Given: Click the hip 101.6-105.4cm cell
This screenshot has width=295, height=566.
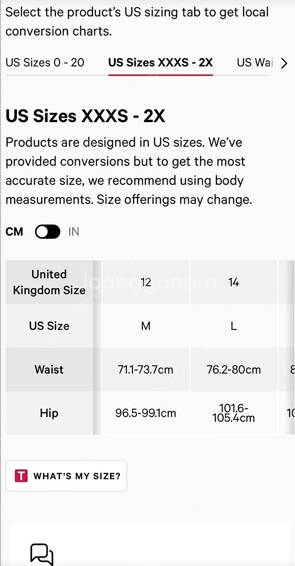Looking at the screenshot, I should click(234, 413).
